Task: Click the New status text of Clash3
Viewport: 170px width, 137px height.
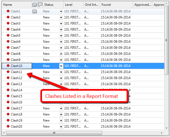Action: point(46,23)
